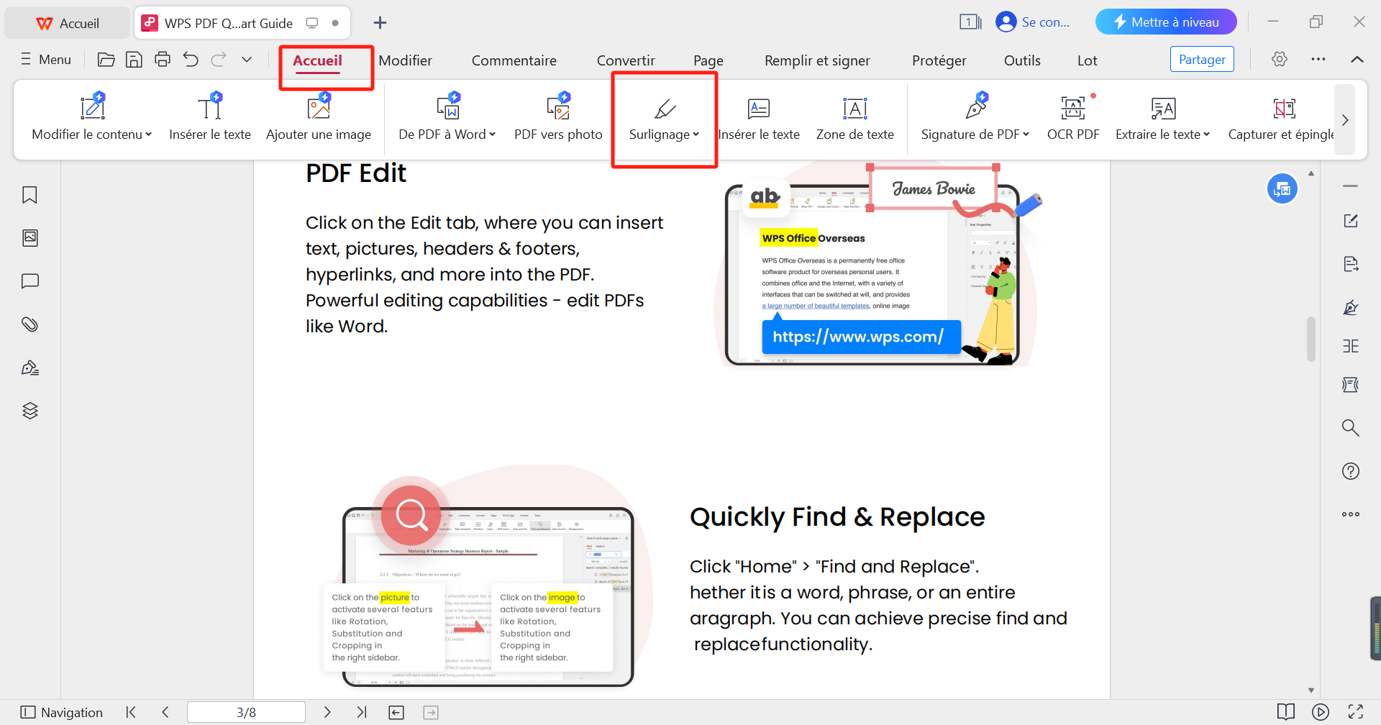Screen dimensions: 1381x725
Task: Collapse the ribbon with the up chevron
Action: point(1357,59)
